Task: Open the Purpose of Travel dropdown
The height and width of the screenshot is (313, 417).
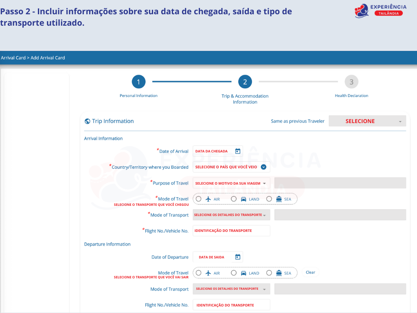Action: tap(231, 183)
